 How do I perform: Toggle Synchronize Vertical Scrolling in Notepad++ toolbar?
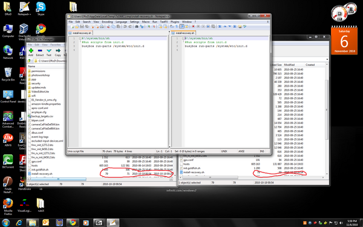pyautogui.click(x=160, y=27)
